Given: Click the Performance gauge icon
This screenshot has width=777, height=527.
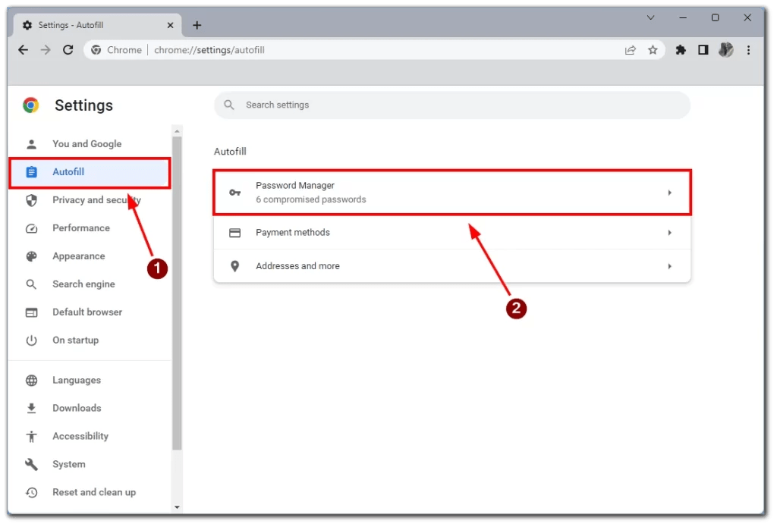Looking at the screenshot, I should [x=31, y=228].
